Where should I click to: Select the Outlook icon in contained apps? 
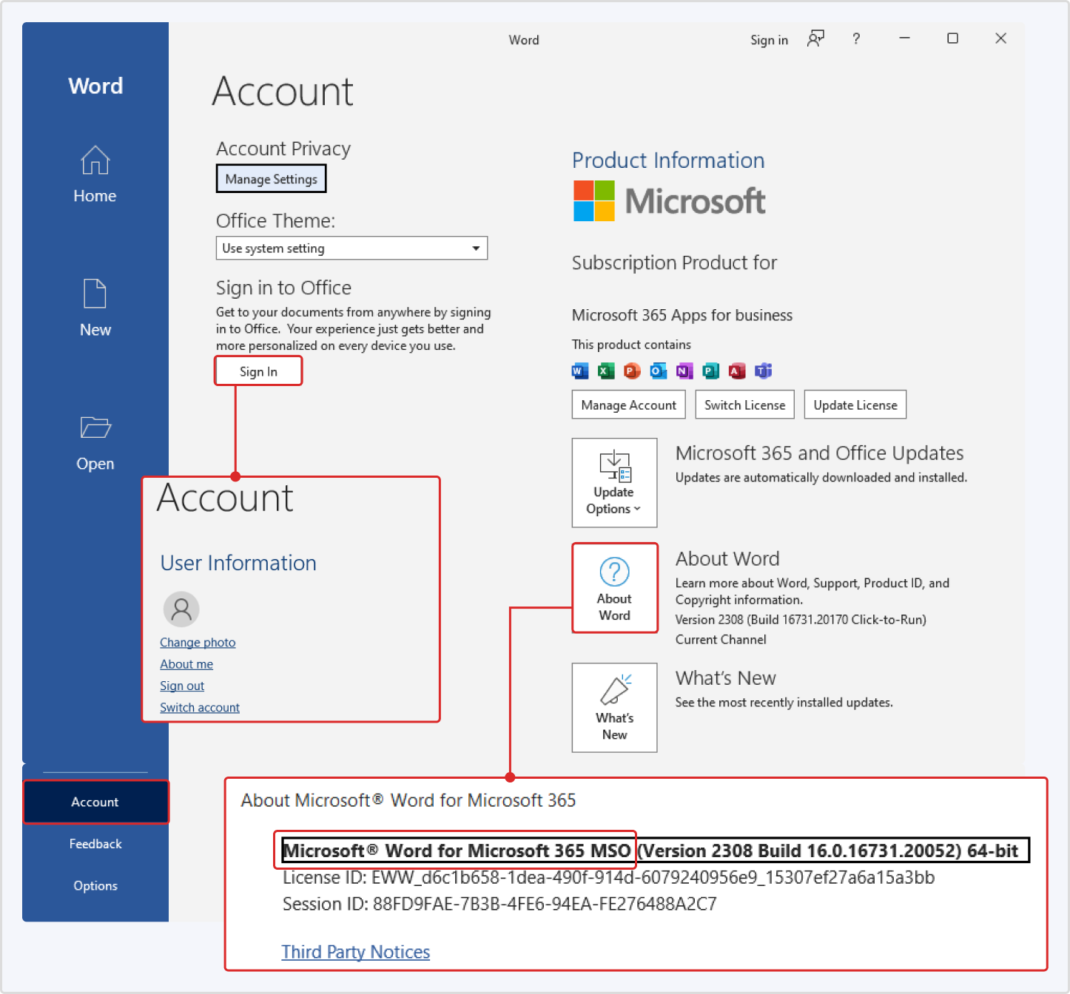(x=658, y=371)
